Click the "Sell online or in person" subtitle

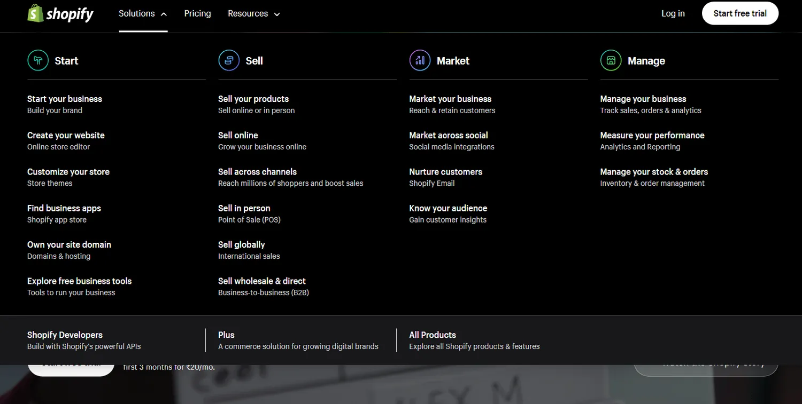pyautogui.click(x=256, y=110)
